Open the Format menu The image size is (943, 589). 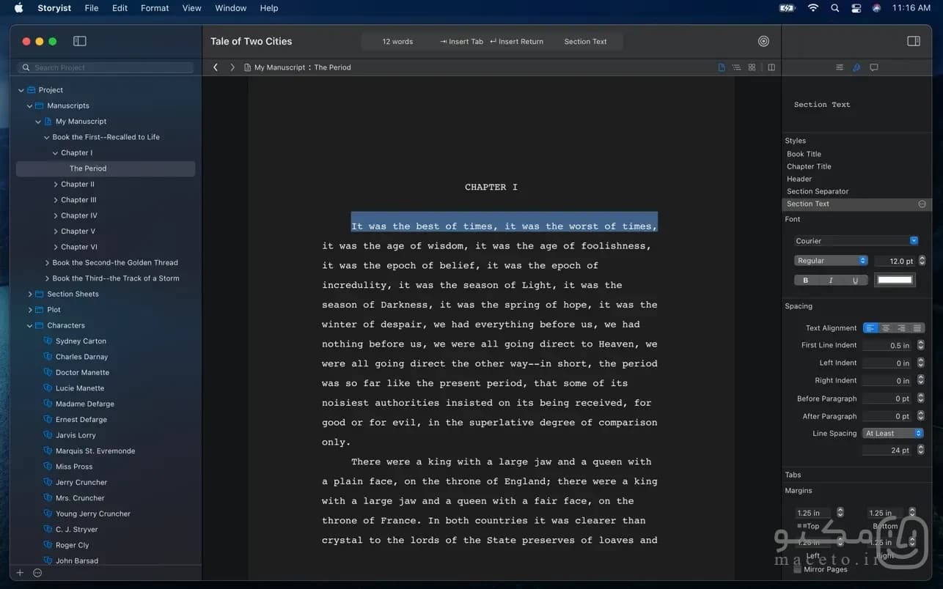pyautogui.click(x=155, y=8)
